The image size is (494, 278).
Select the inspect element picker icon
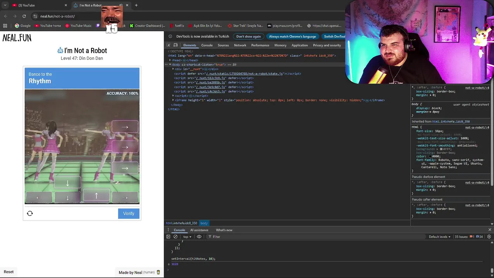tap(169, 45)
